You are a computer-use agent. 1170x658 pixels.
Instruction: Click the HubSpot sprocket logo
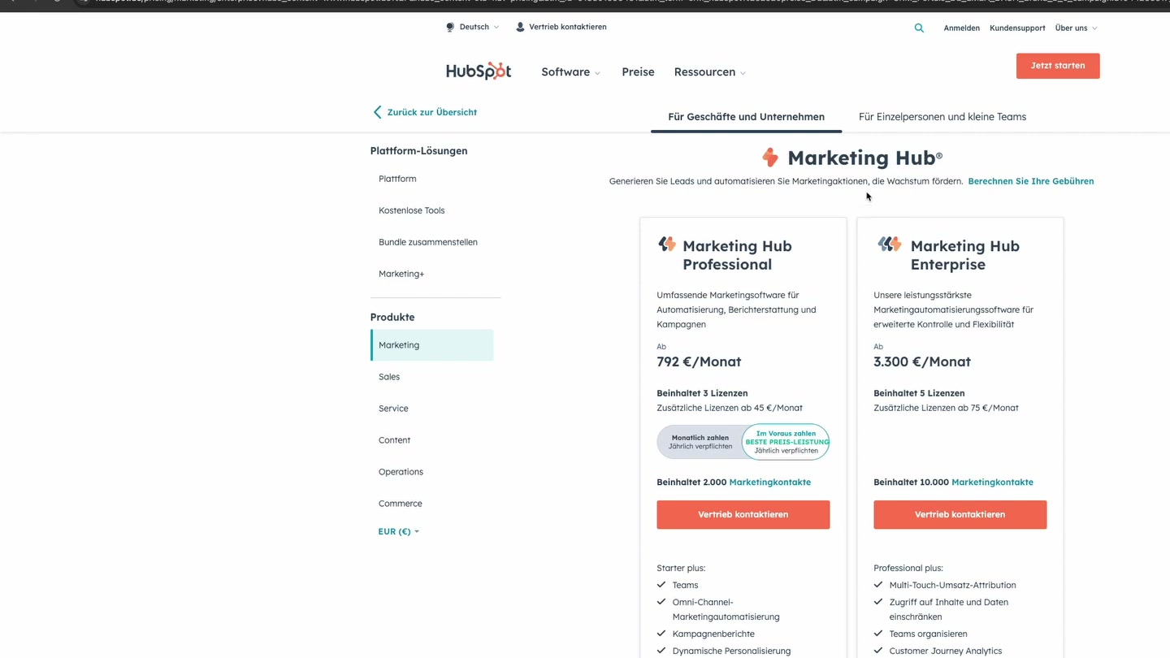pyautogui.click(x=478, y=71)
